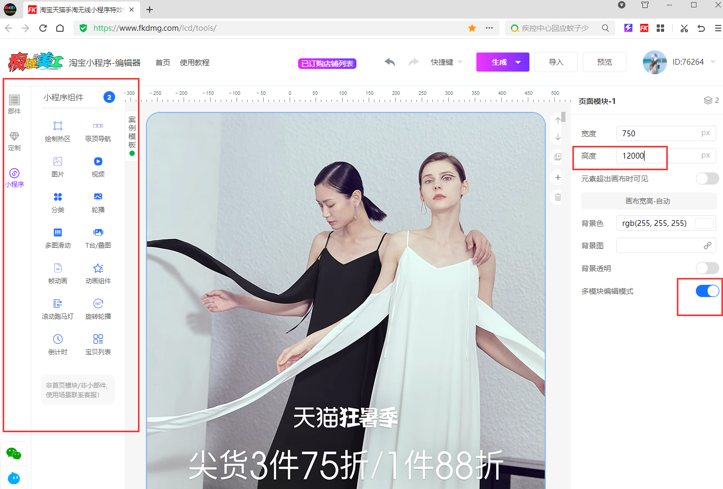
Task: Click the browser address bar URL
Action: [155, 28]
